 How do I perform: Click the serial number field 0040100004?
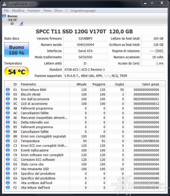coord(85,45)
